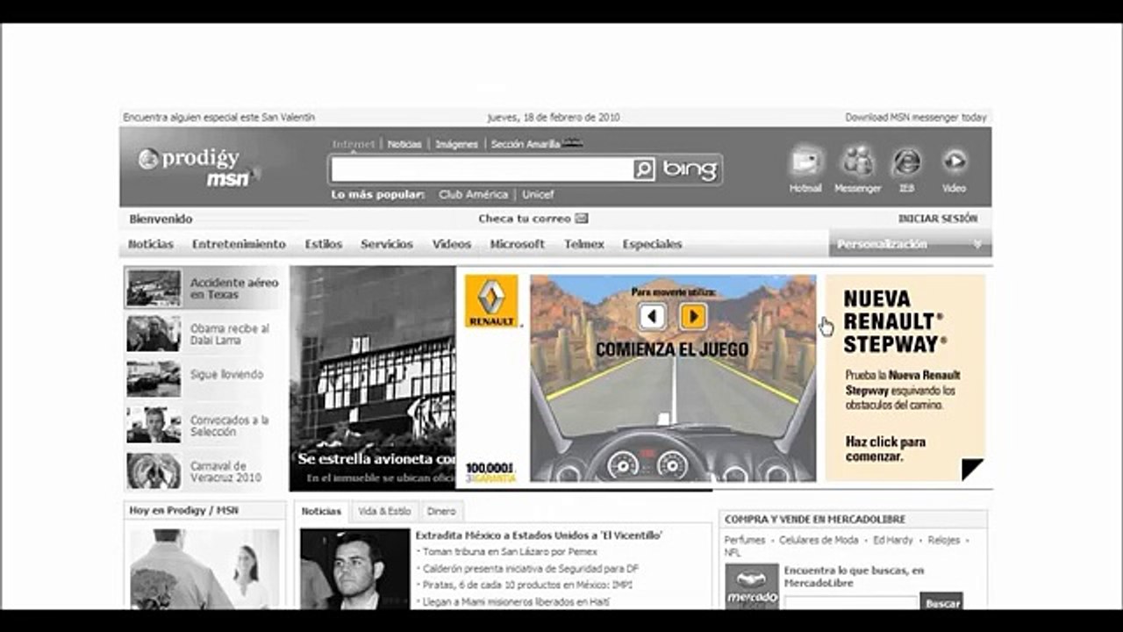Click Haz click para comenzar in Renault ad
The height and width of the screenshot is (632, 1123).
coord(885,449)
